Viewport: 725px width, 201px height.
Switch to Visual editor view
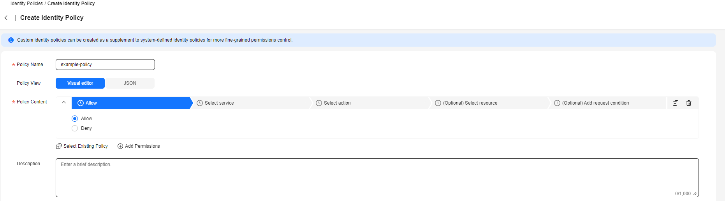(80, 83)
